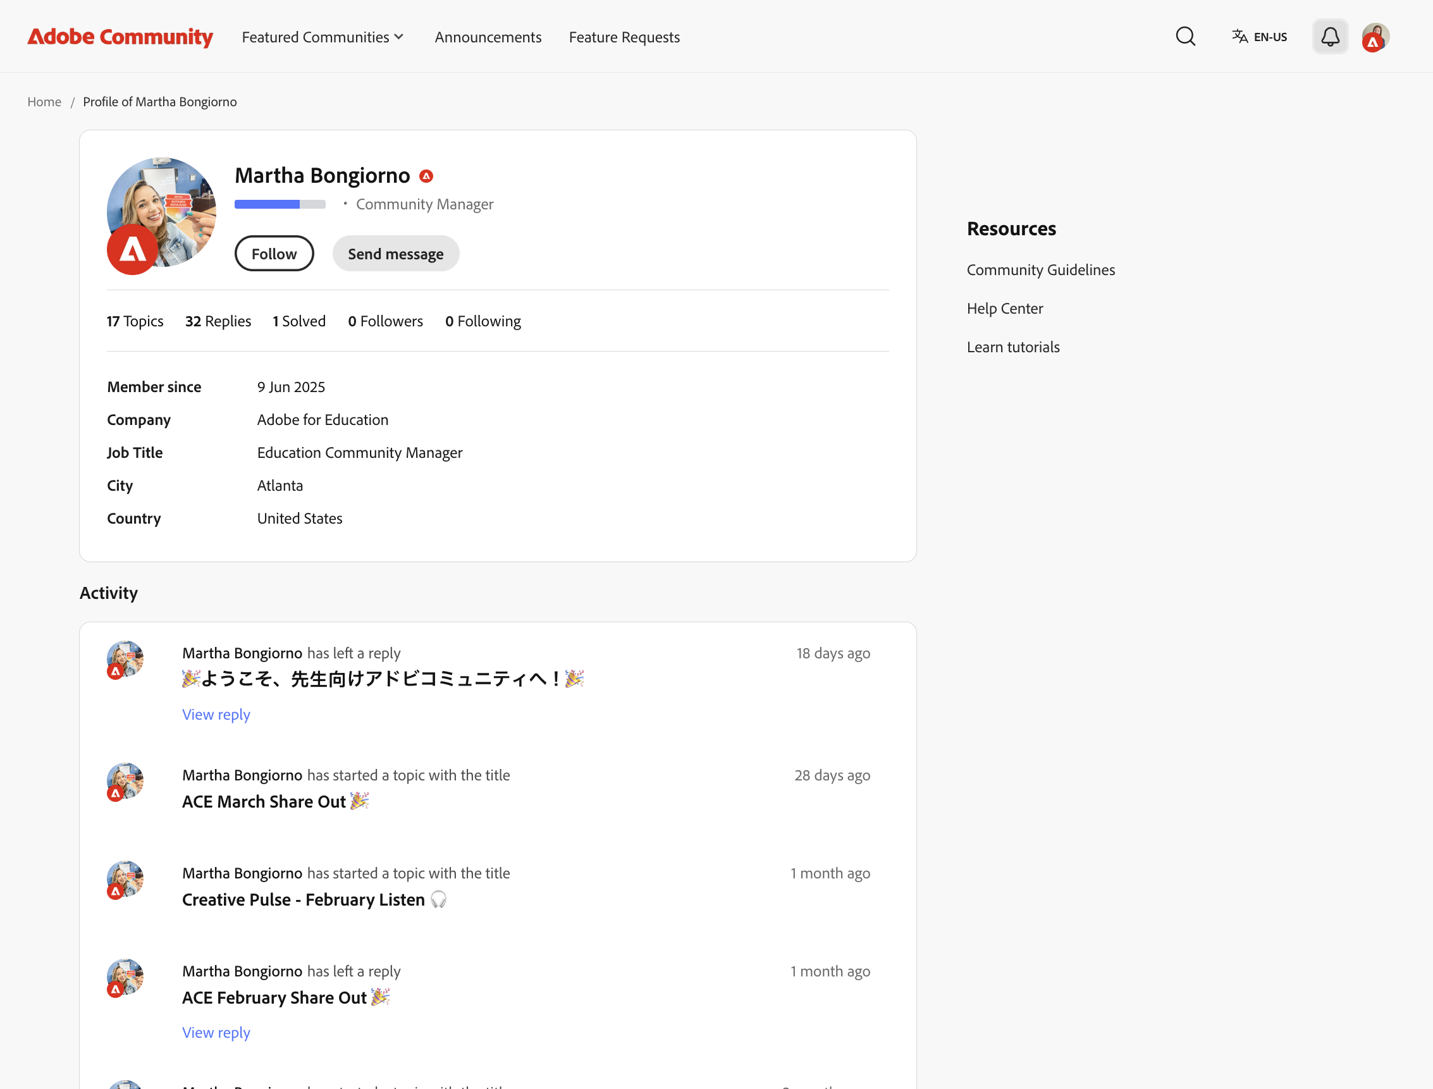Click Profile of Martha Bongiorno breadcrumb
The height and width of the screenshot is (1089, 1433).
coord(159,102)
